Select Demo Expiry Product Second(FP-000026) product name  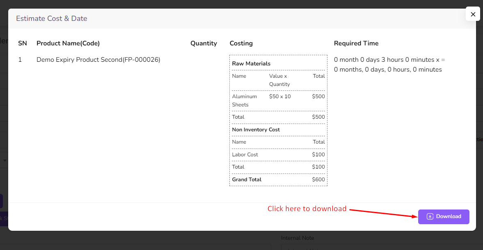(98, 60)
